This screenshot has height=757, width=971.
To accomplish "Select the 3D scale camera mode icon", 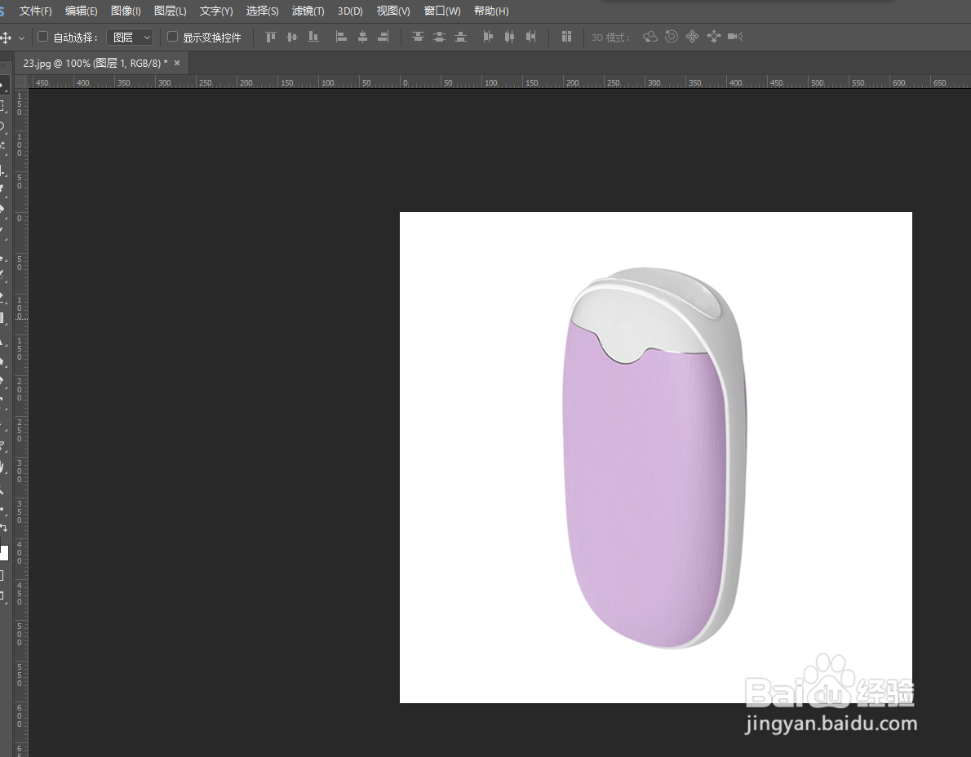I will [735, 38].
